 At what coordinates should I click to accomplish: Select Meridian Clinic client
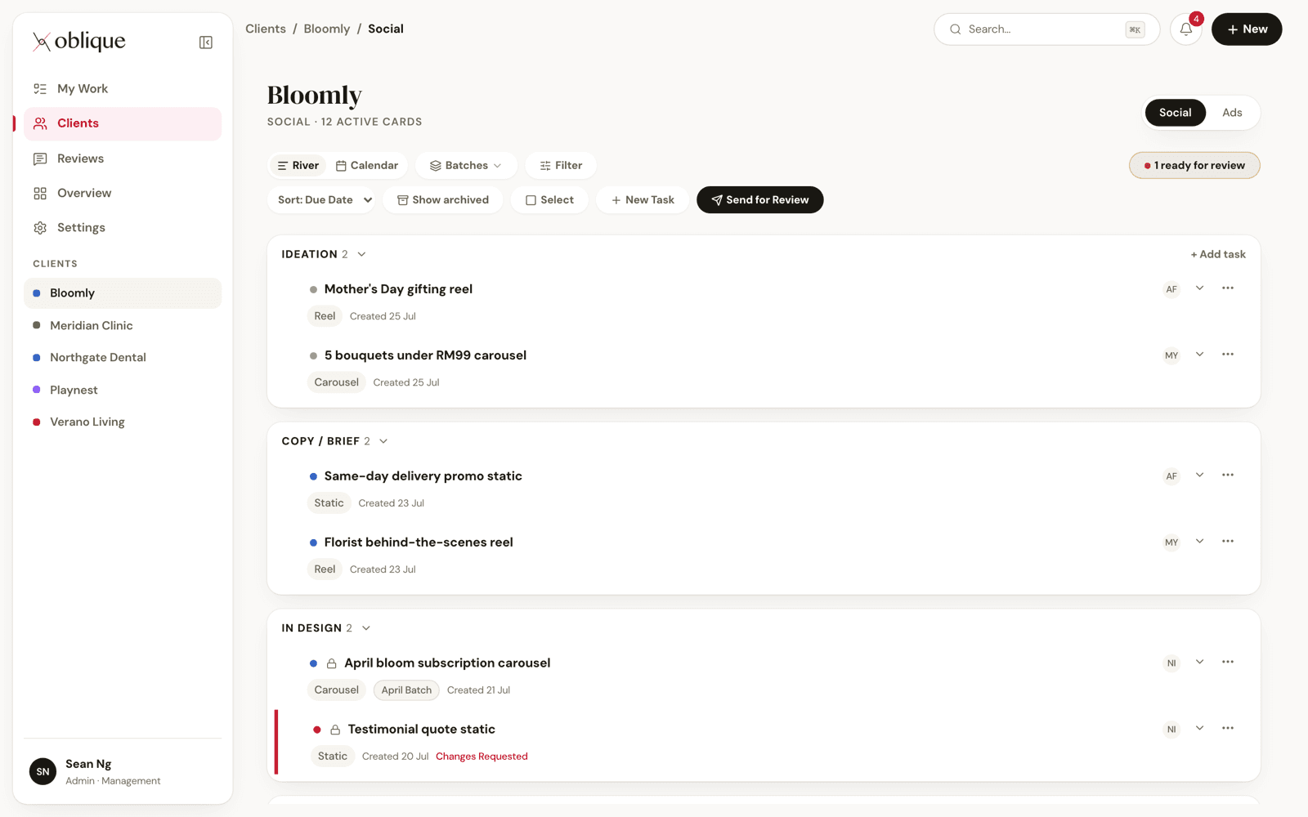(x=123, y=325)
